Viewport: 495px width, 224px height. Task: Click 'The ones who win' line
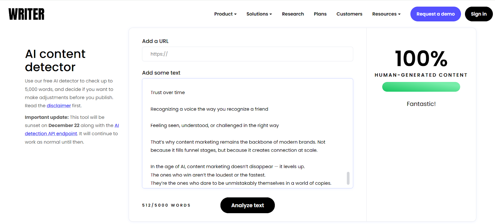tap(208, 175)
